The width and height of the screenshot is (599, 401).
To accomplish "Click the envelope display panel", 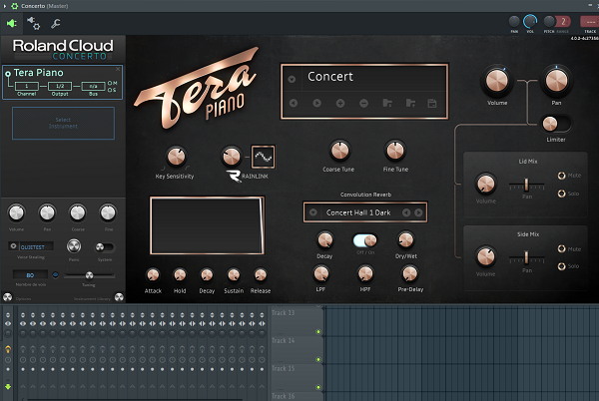I will (x=207, y=225).
